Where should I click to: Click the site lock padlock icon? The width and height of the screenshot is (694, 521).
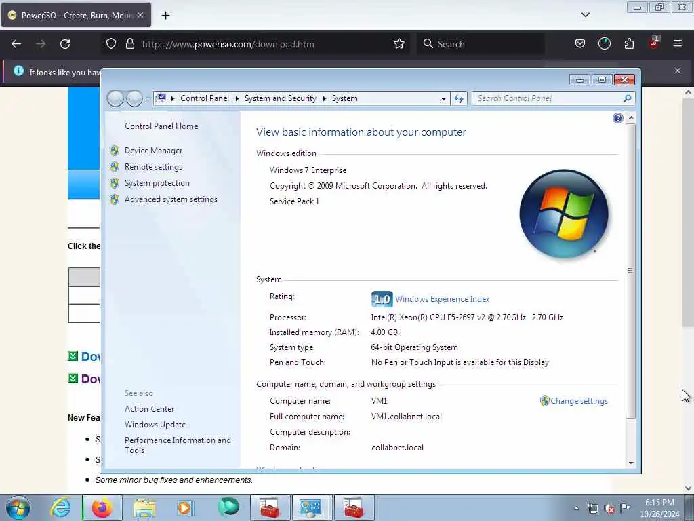click(129, 44)
